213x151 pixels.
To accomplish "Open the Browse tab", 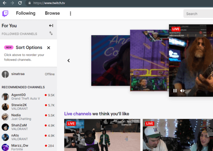I will pyautogui.click(x=52, y=13).
